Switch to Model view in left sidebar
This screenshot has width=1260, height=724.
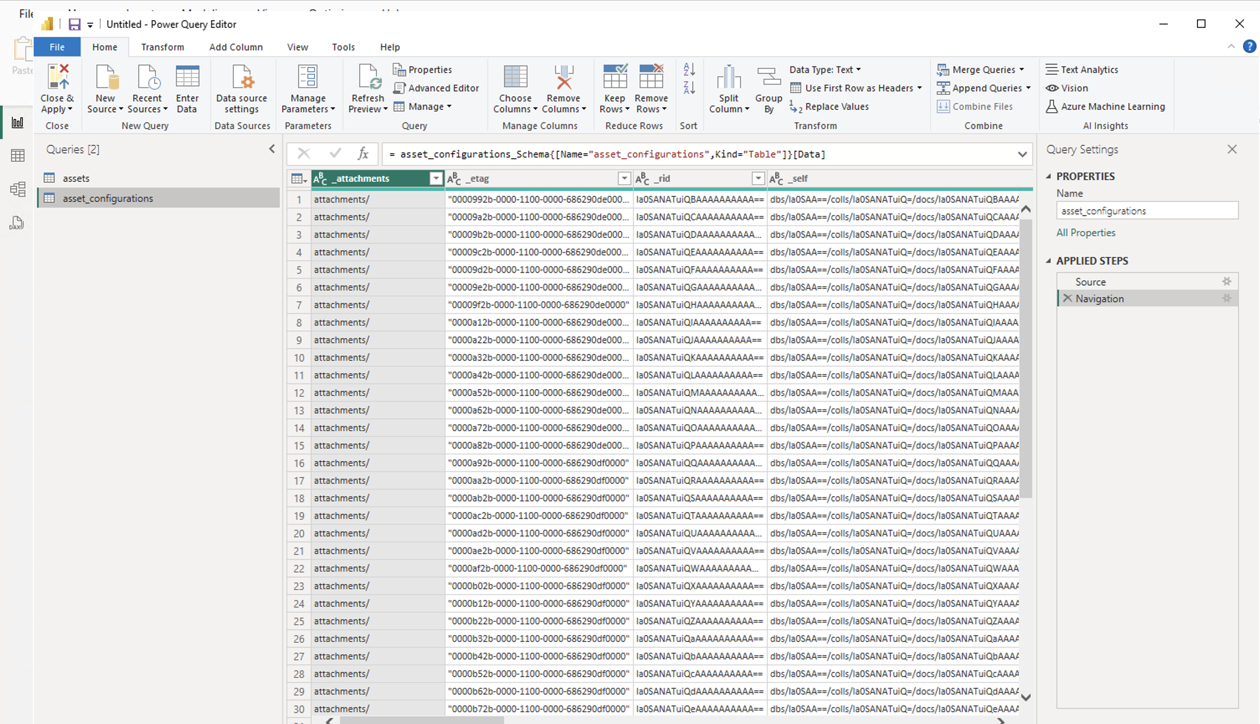[18, 189]
